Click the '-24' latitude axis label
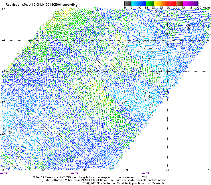211x185 pixels. click(x=3, y=71)
